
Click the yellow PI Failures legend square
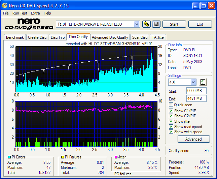[x=62, y=157]
